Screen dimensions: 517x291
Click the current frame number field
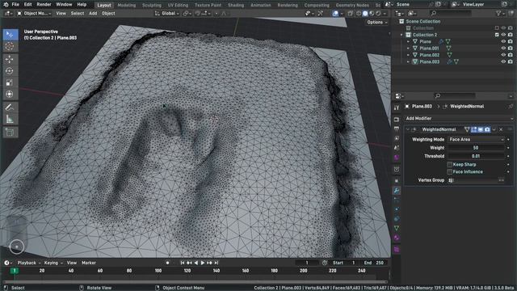click(307, 263)
